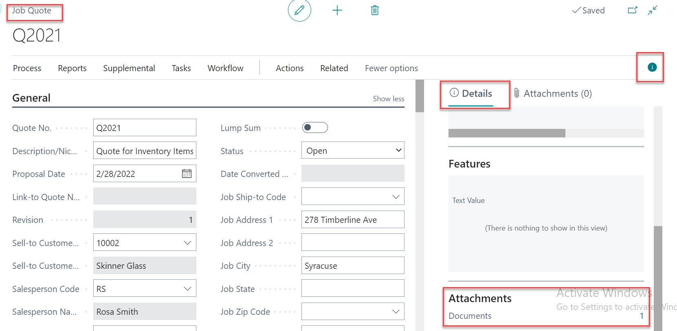Image resolution: width=677 pixels, height=331 pixels.
Task: Toggle the FactBox info icon
Action: point(652,68)
